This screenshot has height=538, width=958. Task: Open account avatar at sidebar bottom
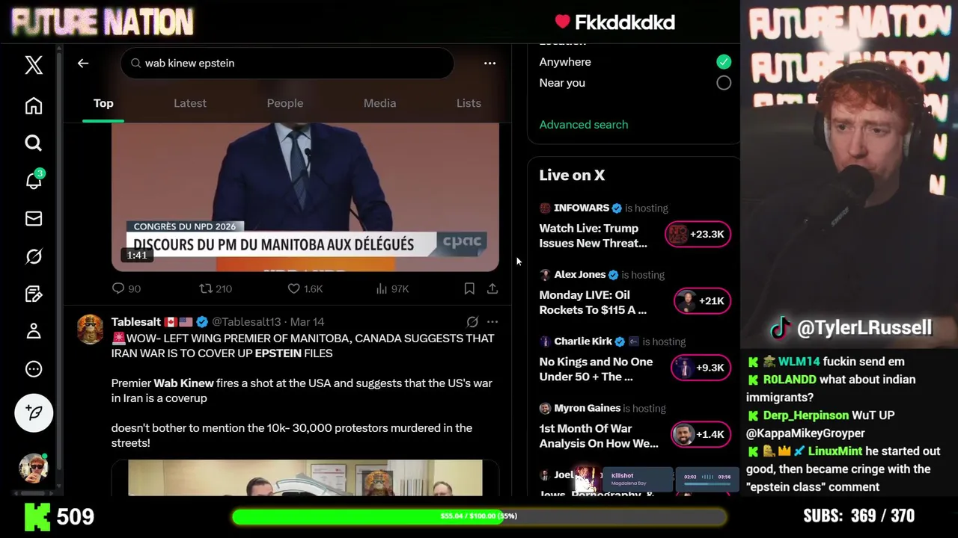click(34, 468)
